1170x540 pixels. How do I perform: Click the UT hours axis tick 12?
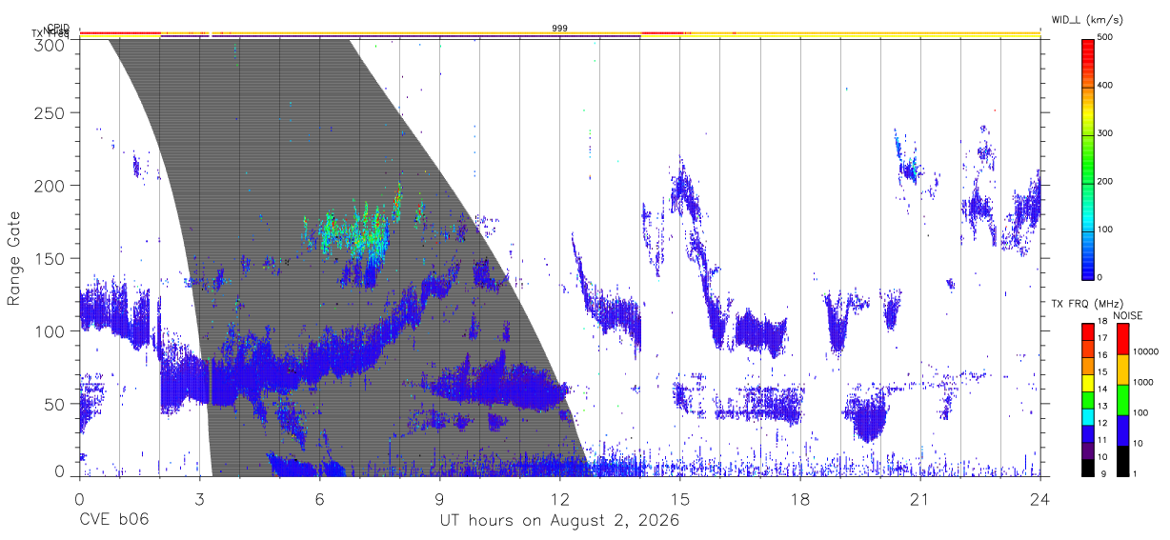(560, 498)
